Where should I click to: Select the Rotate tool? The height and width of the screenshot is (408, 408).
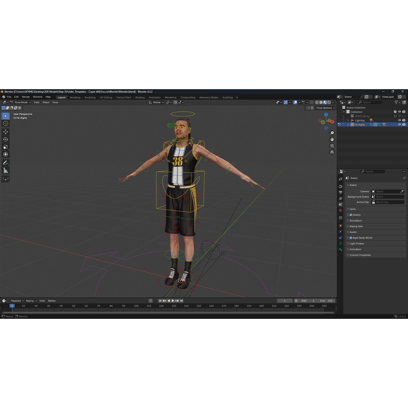(x=5, y=139)
